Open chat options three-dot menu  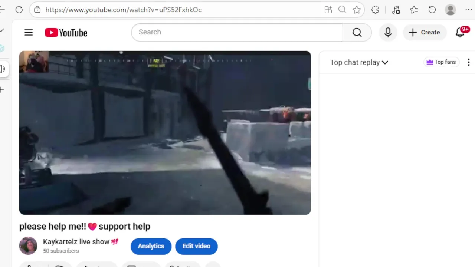pyautogui.click(x=469, y=62)
